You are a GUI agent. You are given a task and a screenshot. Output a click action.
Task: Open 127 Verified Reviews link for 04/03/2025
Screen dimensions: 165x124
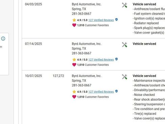(x=101, y=20)
